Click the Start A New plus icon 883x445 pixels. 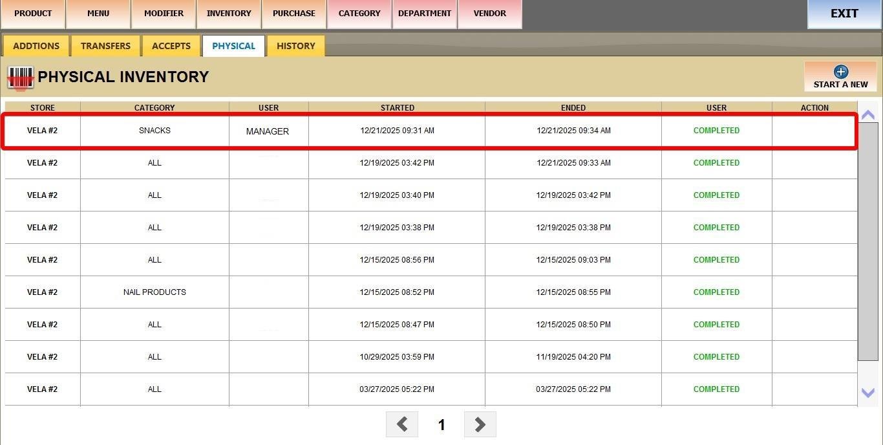pos(840,72)
